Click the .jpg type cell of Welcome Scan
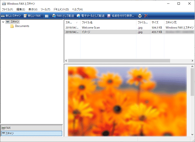Viewport: 195px width, 142px height. pyautogui.click(x=140, y=28)
